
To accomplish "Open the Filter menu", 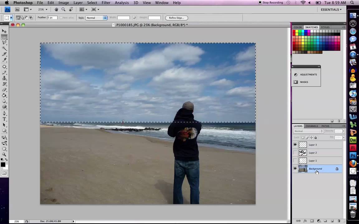I will click(x=106, y=2).
